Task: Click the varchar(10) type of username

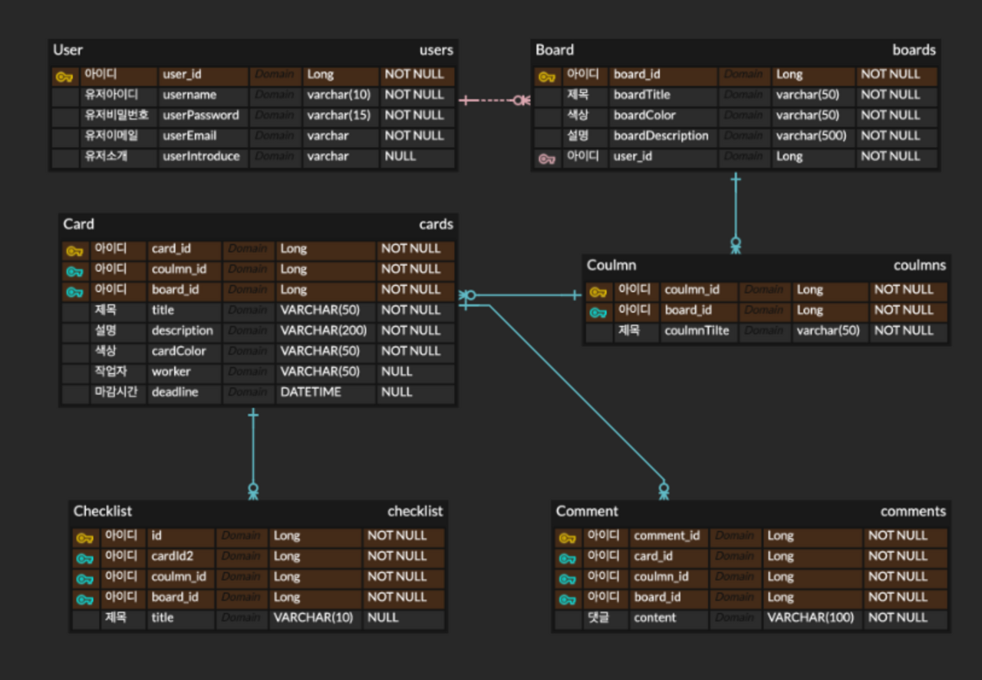Action: click(339, 95)
